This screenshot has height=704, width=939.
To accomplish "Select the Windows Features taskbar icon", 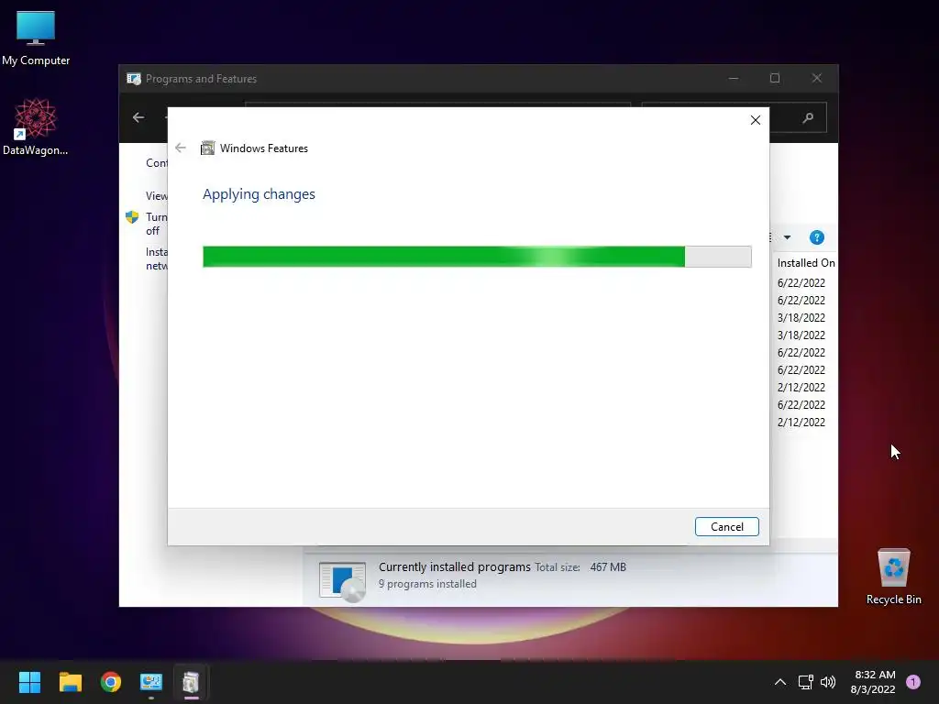I will [x=191, y=682].
